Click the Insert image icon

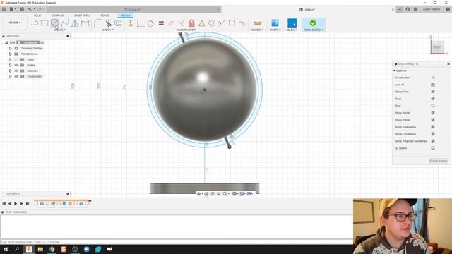click(x=275, y=23)
